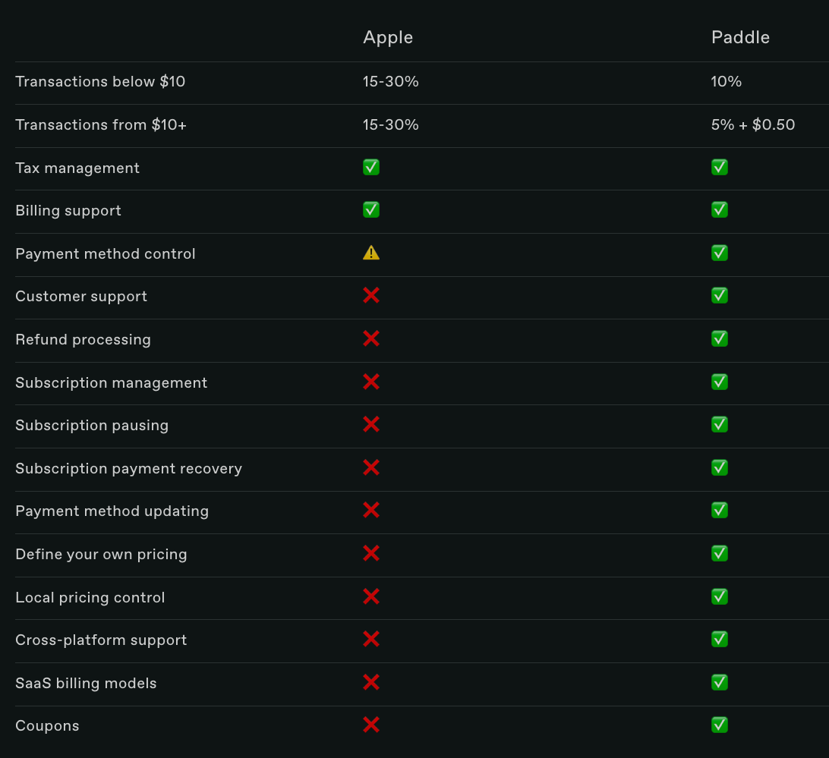Click the yellow warning icon for Payment method control

[x=371, y=253]
